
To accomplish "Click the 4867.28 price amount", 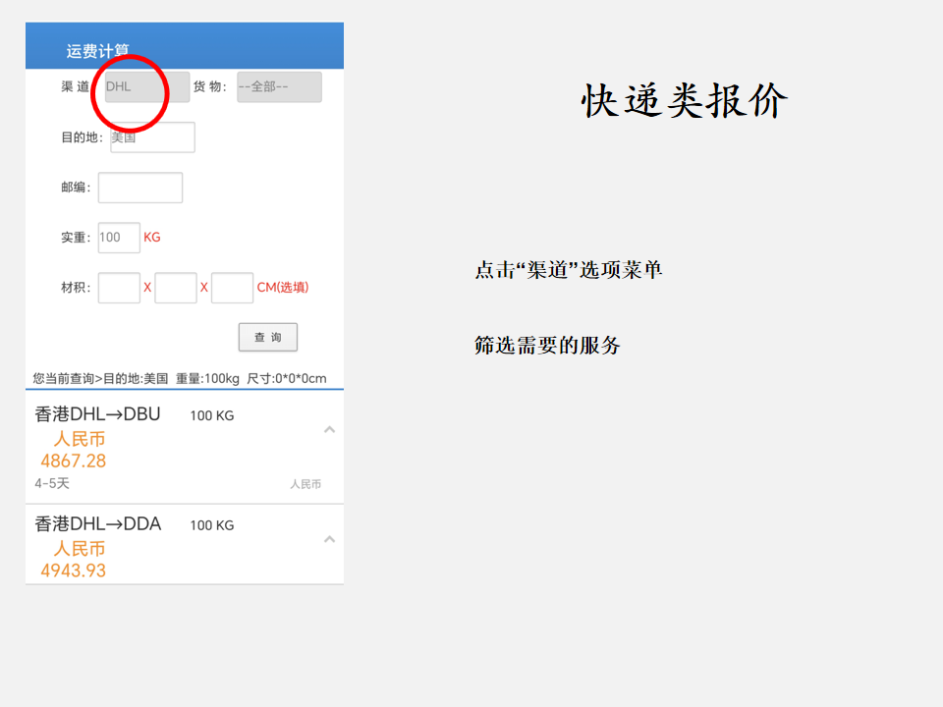I will pyautogui.click(x=74, y=461).
